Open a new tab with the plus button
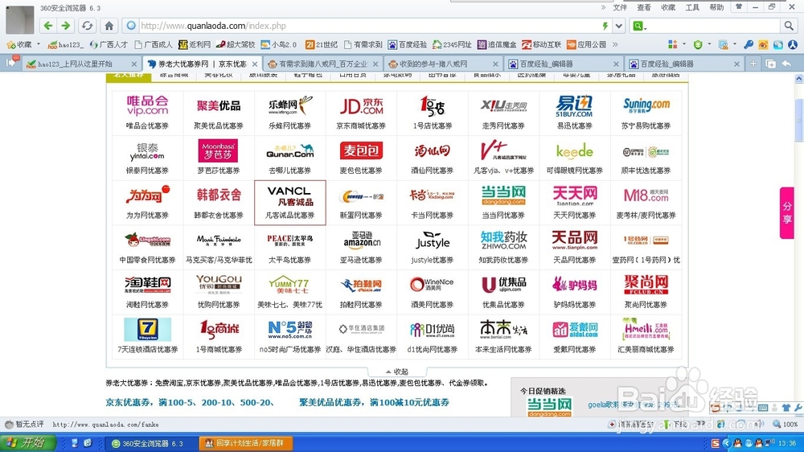The image size is (804, 452). point(753,64)
